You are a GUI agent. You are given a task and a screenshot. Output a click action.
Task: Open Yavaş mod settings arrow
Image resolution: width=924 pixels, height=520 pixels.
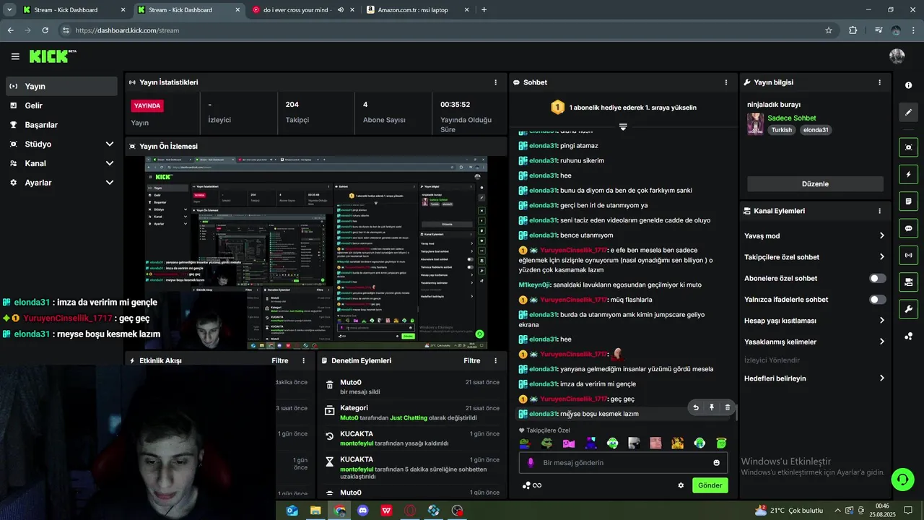881,235
